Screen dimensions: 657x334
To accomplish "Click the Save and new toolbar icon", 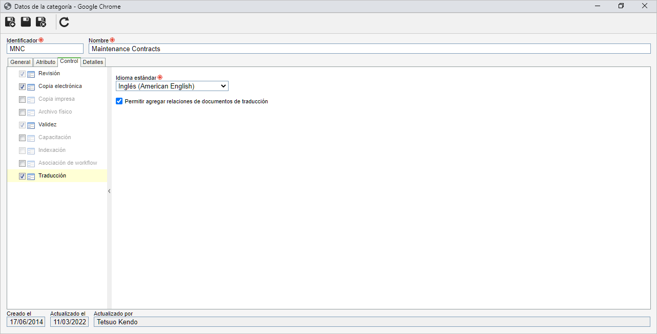I will (10, 22).
